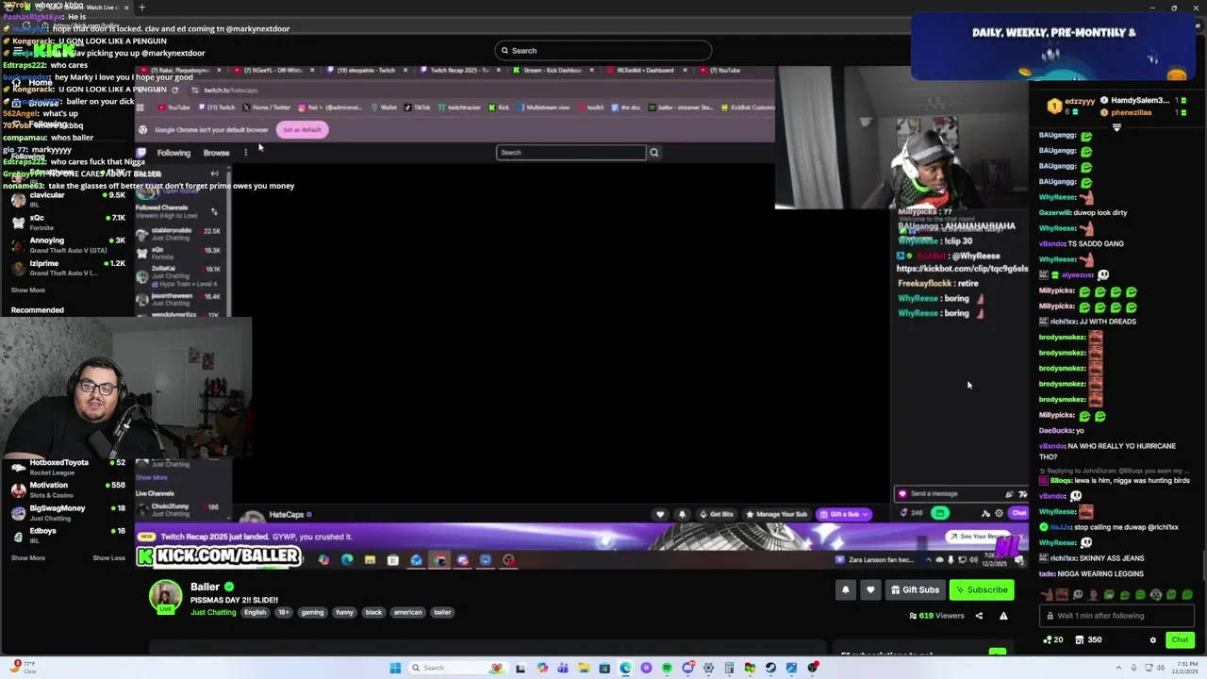Click the Just Chatting category link
Viewport: 1207px width, 679px height.
tap(213, 612)
